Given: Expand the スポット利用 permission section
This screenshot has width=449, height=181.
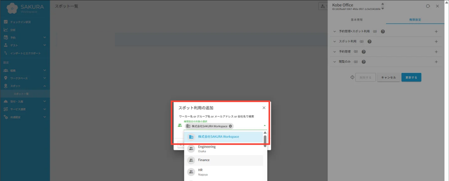Looking at the screenshot, I should click(334, 42).
